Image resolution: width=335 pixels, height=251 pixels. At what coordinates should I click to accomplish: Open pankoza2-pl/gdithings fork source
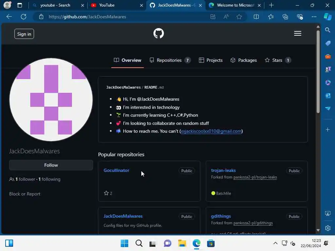point(253,223)
